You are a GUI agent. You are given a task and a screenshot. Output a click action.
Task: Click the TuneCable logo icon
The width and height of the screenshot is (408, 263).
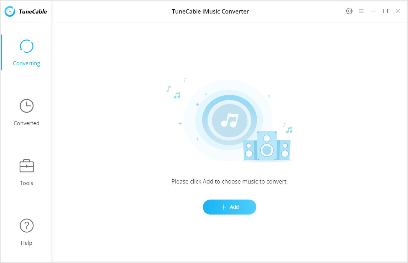point(10,11)
